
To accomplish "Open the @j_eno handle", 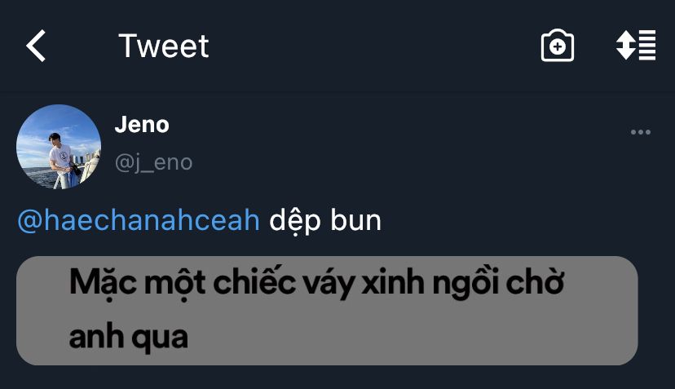I will coord(153,163).
